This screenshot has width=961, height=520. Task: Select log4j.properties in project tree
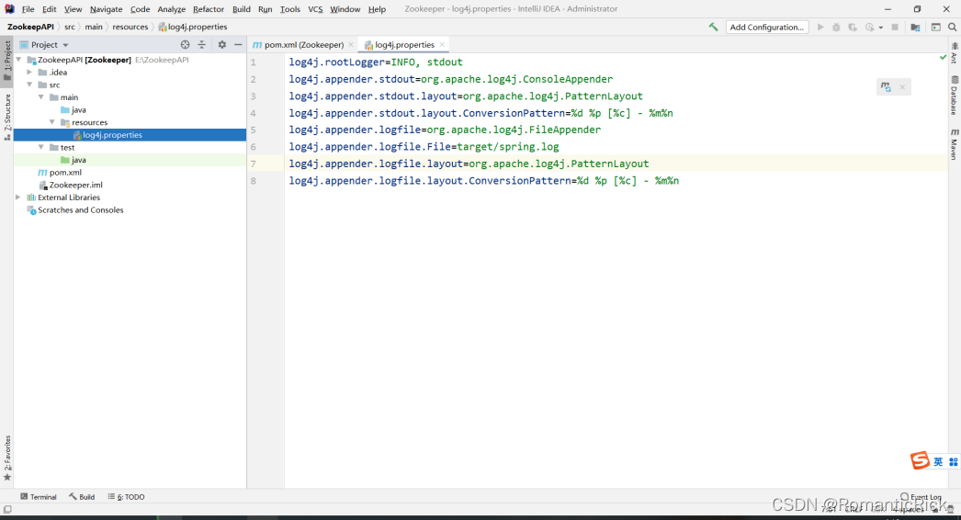click(x=130, y=135)
